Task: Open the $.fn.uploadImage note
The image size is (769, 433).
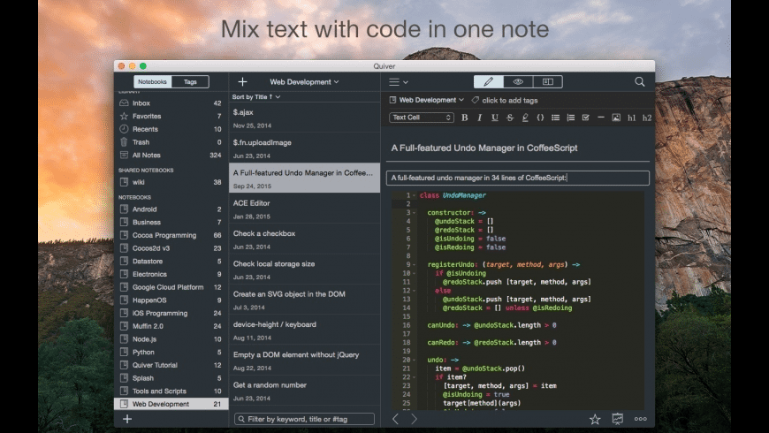Action: 304,148
